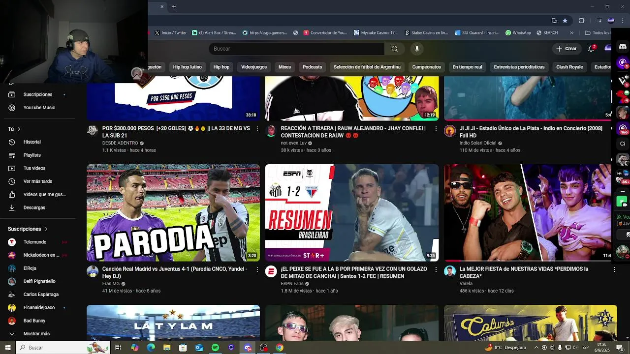Open Ver más tarde in sidebar

[x=37, y=181]
